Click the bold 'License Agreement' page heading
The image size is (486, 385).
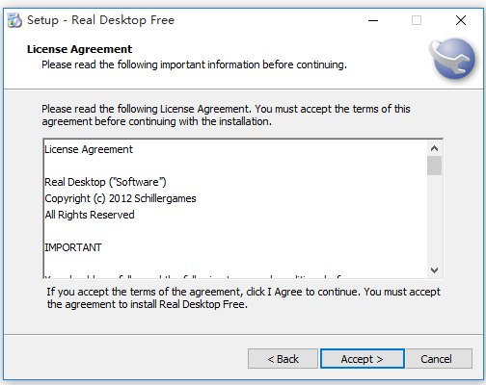[x=79, y=49]
